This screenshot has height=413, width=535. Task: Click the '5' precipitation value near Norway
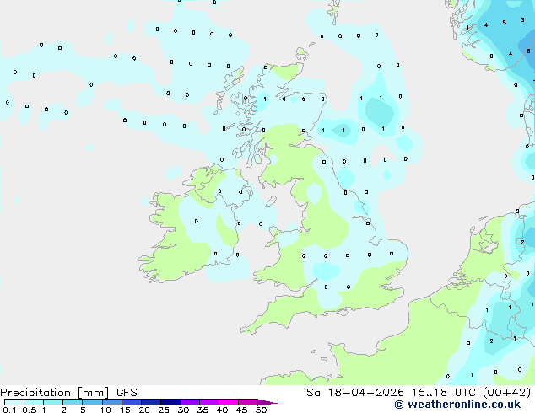pos(504,23)
